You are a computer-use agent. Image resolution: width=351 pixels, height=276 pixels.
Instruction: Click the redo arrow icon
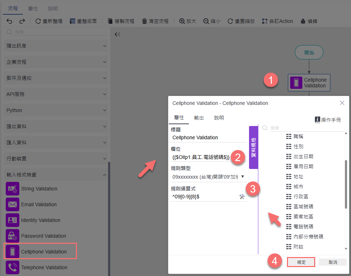click(22, 21)
